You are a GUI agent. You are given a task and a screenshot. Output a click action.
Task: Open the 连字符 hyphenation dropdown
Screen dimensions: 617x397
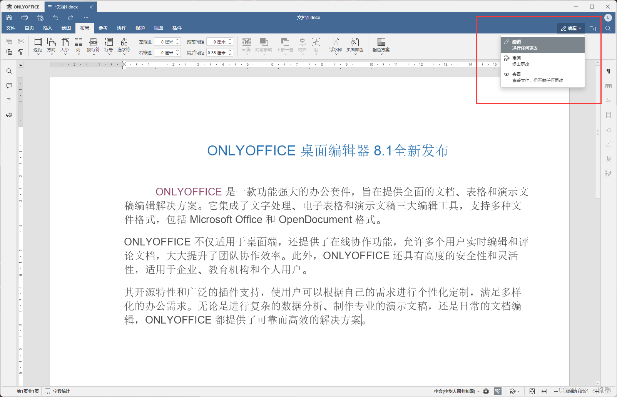[124, 46]
